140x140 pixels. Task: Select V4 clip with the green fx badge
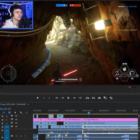tap(60, 116)
